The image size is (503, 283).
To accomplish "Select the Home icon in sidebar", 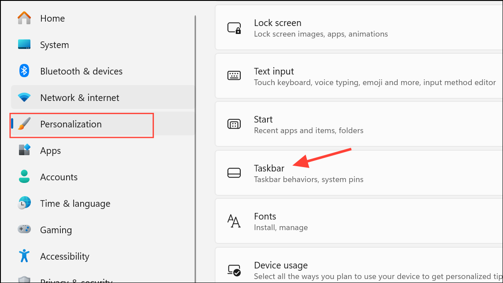I will [24, 18].
